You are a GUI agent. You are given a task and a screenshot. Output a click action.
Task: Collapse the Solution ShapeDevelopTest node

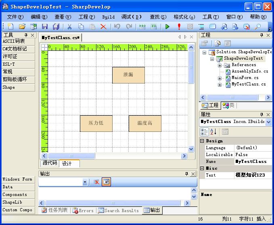click(x=204, y=52)
